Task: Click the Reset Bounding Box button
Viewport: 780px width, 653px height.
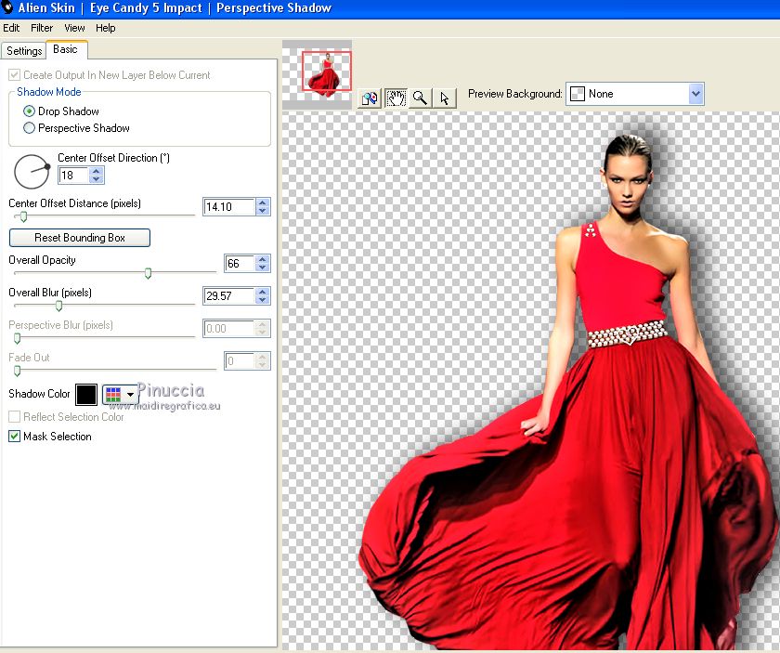Action: coord(80,238)
